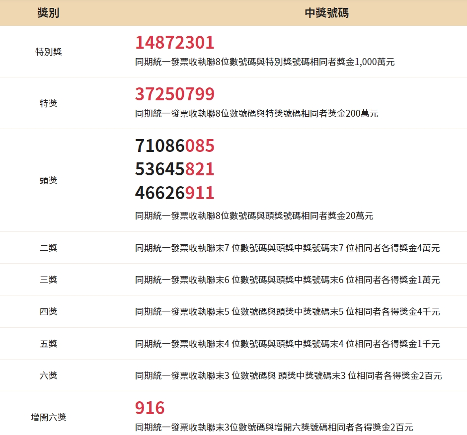
Task: Select the 頭獎 row label
Action: [49, 180]
